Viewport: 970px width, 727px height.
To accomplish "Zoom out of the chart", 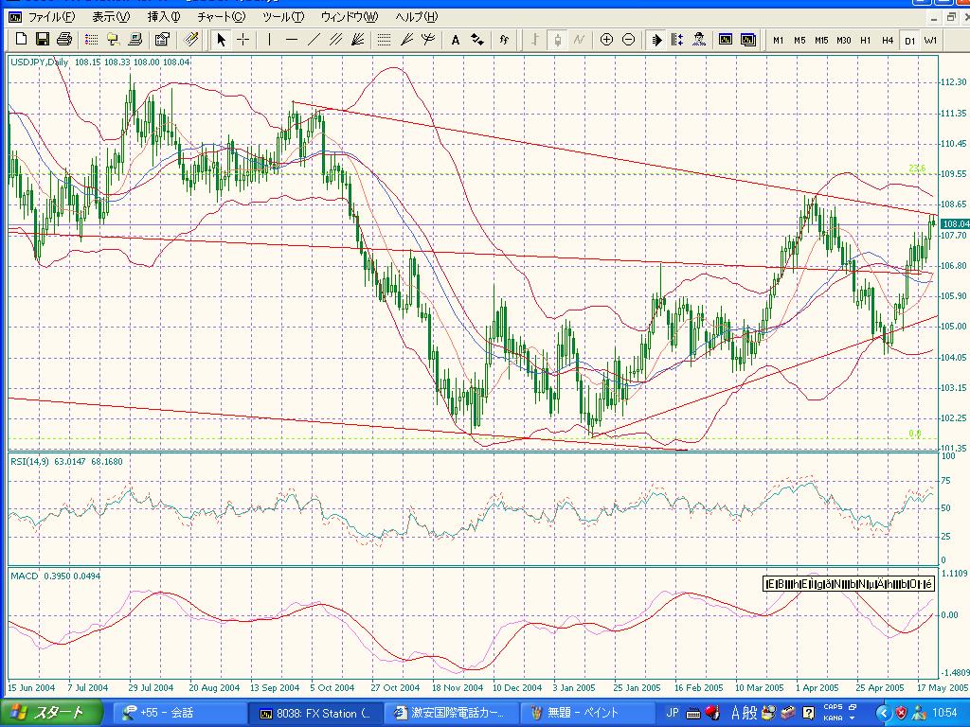I will (x=628, y=39).
